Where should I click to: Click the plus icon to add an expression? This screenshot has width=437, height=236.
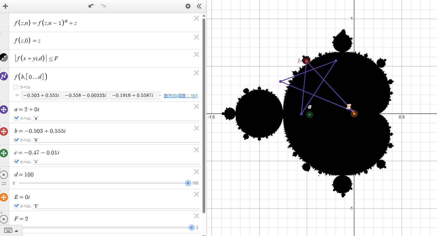click(5, 6)
